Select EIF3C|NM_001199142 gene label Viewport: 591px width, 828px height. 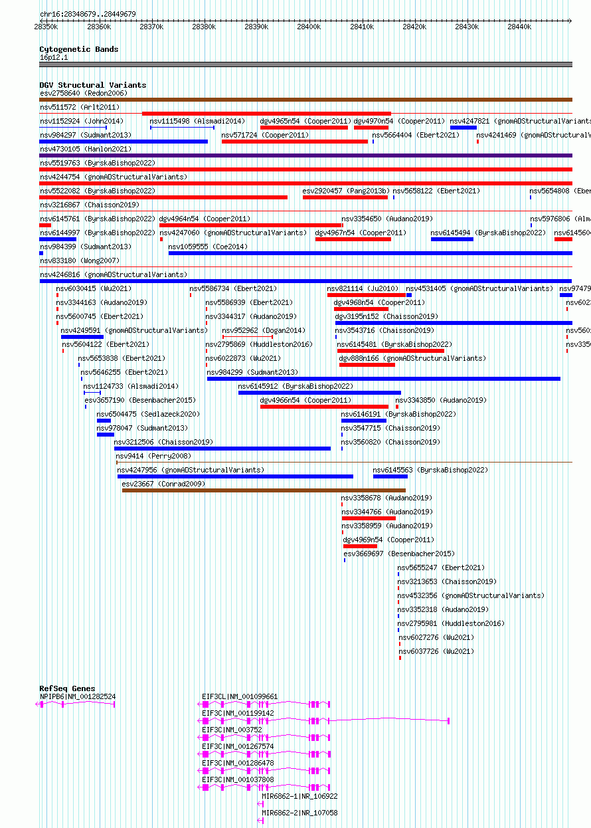(238, 713)
